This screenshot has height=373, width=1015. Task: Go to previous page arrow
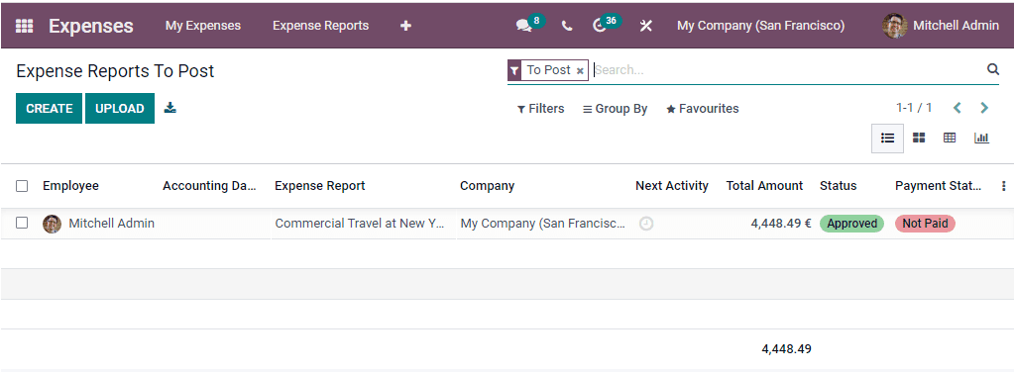pos(957,108)
